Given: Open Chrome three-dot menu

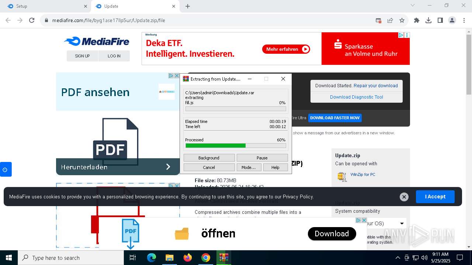Looking at the screenshot, I should (464, 21).
